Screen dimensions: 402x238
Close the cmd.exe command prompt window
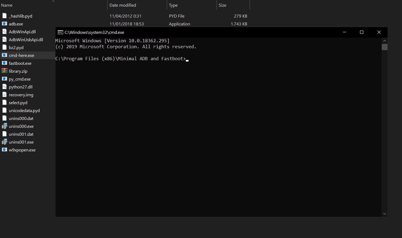pyautogui.click(x=379, y=32)
